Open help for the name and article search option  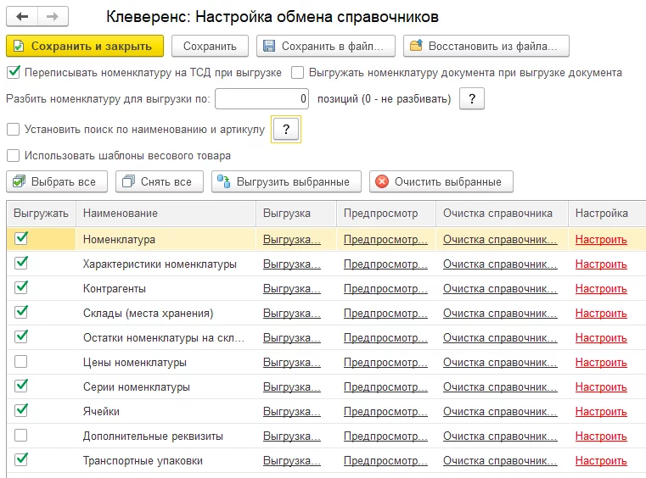(x=286, y=129)
